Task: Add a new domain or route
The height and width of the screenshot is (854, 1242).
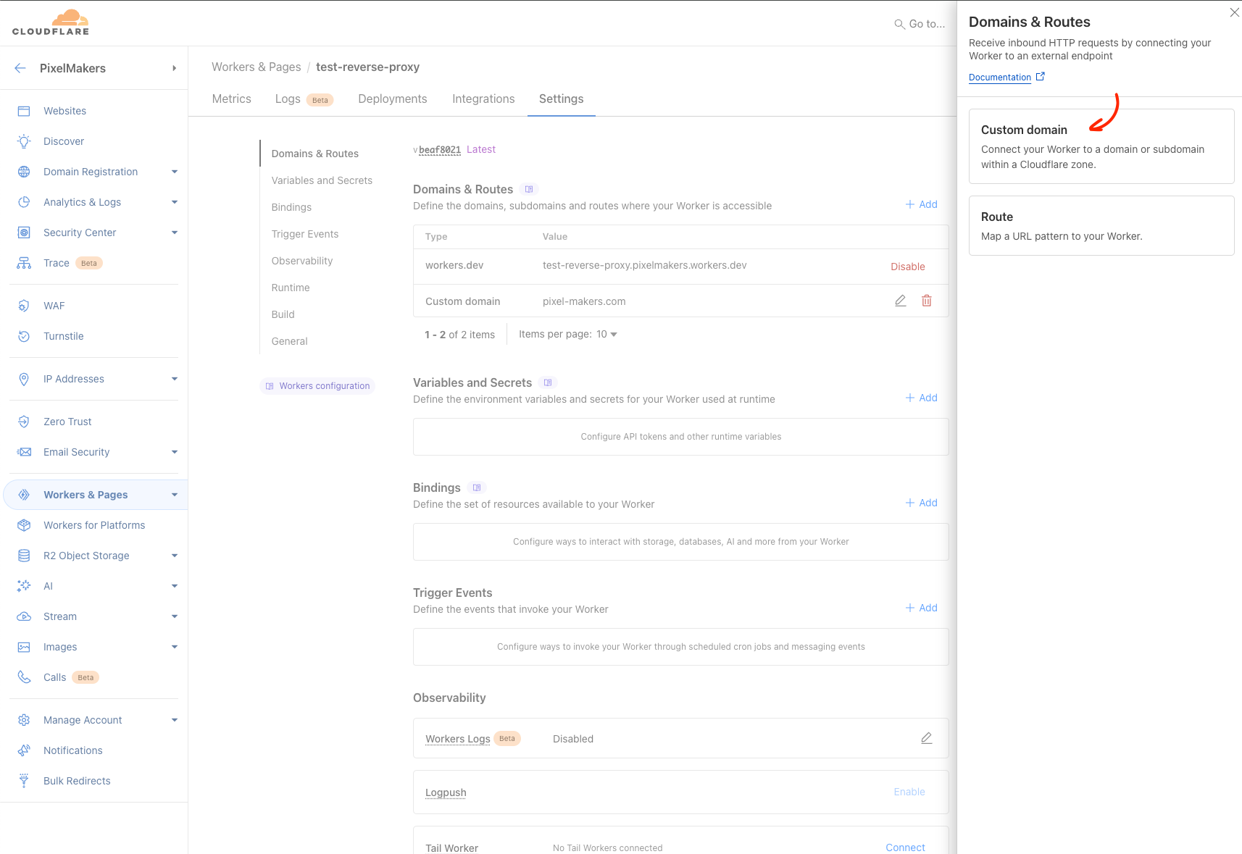Action: click(x=922, y=204)
